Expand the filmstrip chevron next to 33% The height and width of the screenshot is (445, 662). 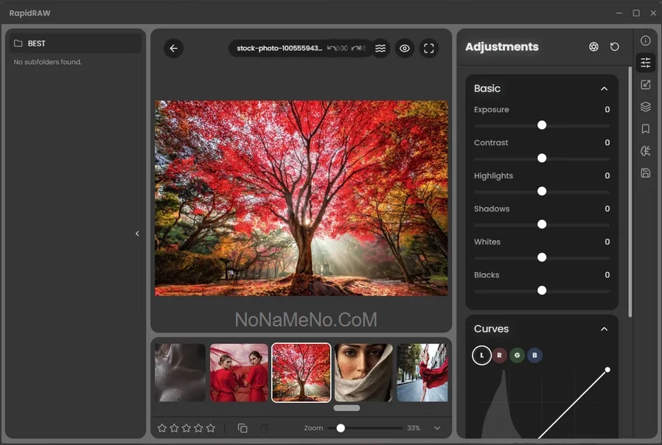[x=437, y=428]
